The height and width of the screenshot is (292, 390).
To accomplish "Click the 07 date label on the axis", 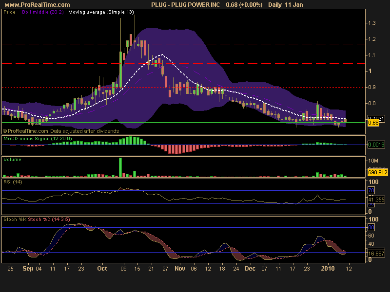I will (x=264, y=269).
